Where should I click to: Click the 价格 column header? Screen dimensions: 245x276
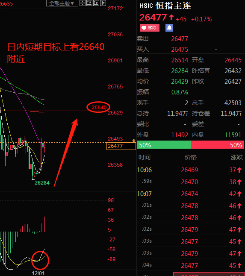click(191, 157)
